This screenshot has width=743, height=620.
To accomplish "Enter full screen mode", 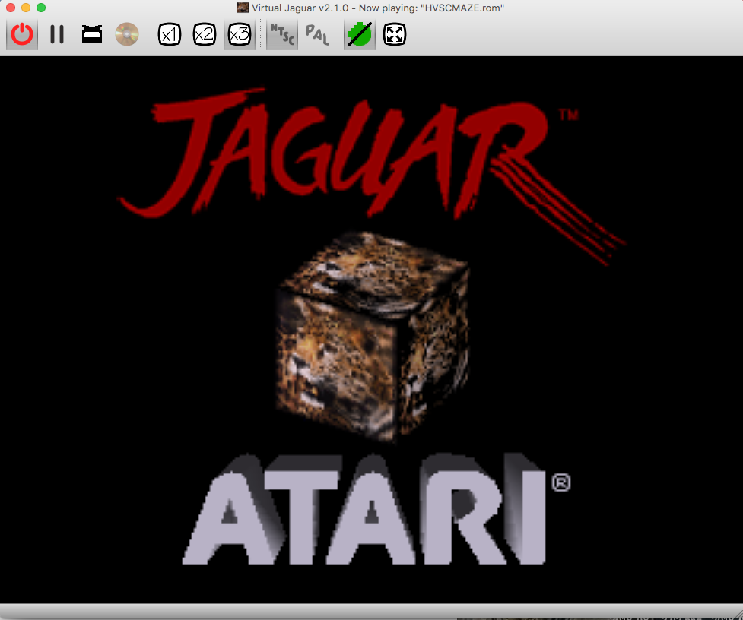I will (394, 34).
